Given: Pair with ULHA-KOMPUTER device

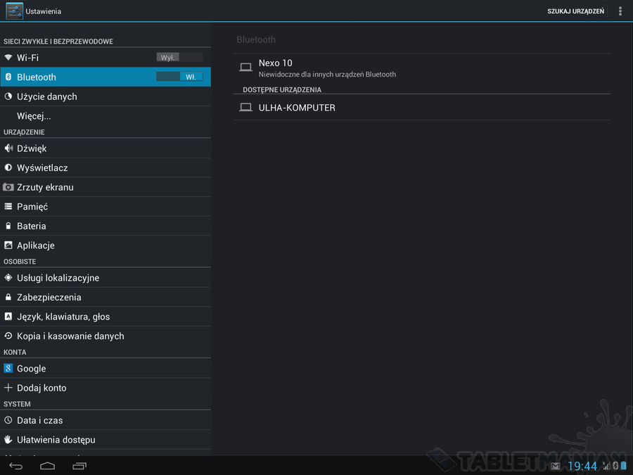Looking at the screenshot, I should click(x=422, y=108).
